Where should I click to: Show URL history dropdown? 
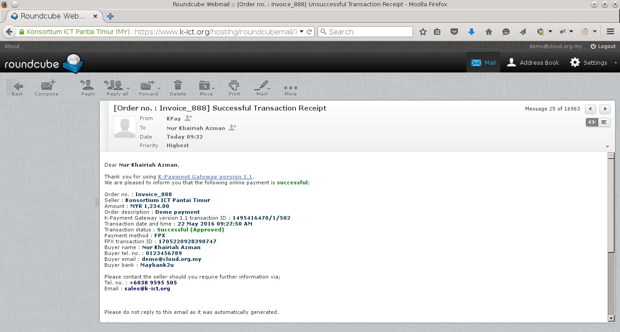301,32
